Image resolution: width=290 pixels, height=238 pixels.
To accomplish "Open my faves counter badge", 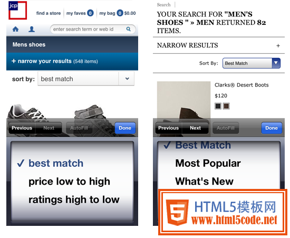I will click(90, 13).
